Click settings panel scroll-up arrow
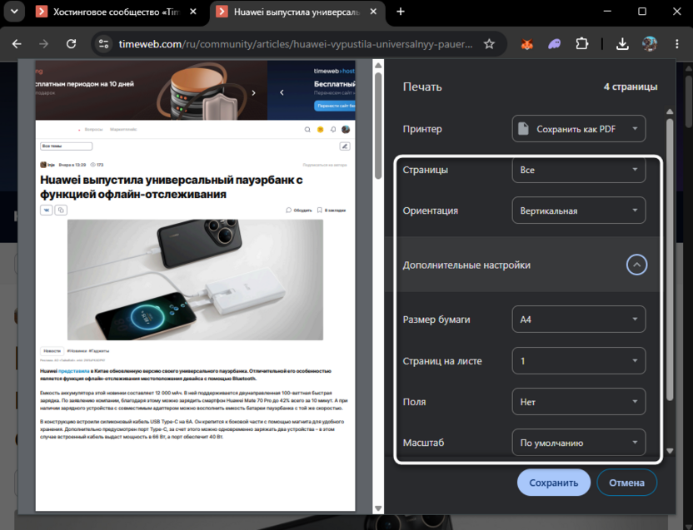The image size is (693, 530). pos(670,111)
